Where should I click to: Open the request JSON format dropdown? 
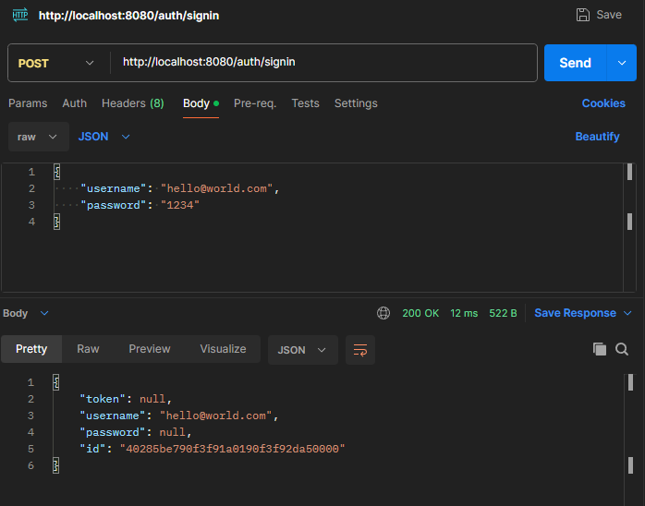point(103,137)
